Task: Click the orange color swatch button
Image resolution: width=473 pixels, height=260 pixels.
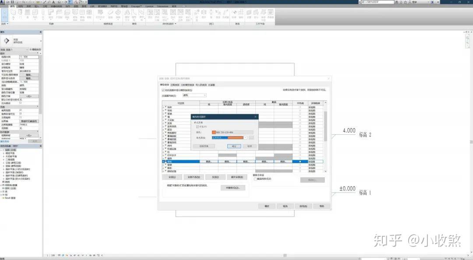Action: tap(232, 132)
